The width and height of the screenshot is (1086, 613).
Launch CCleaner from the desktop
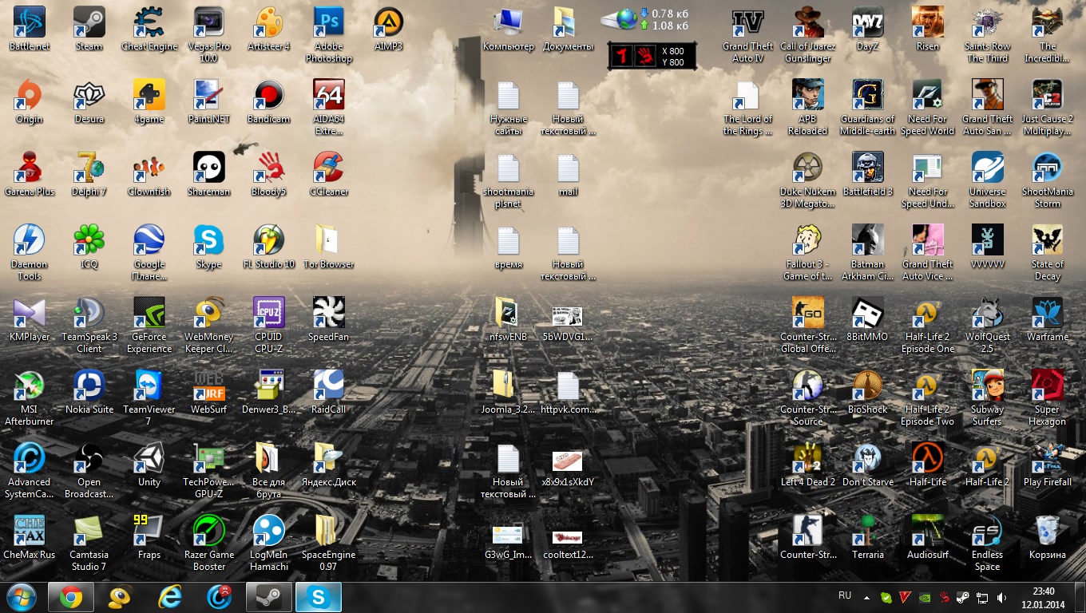point(328,175)
